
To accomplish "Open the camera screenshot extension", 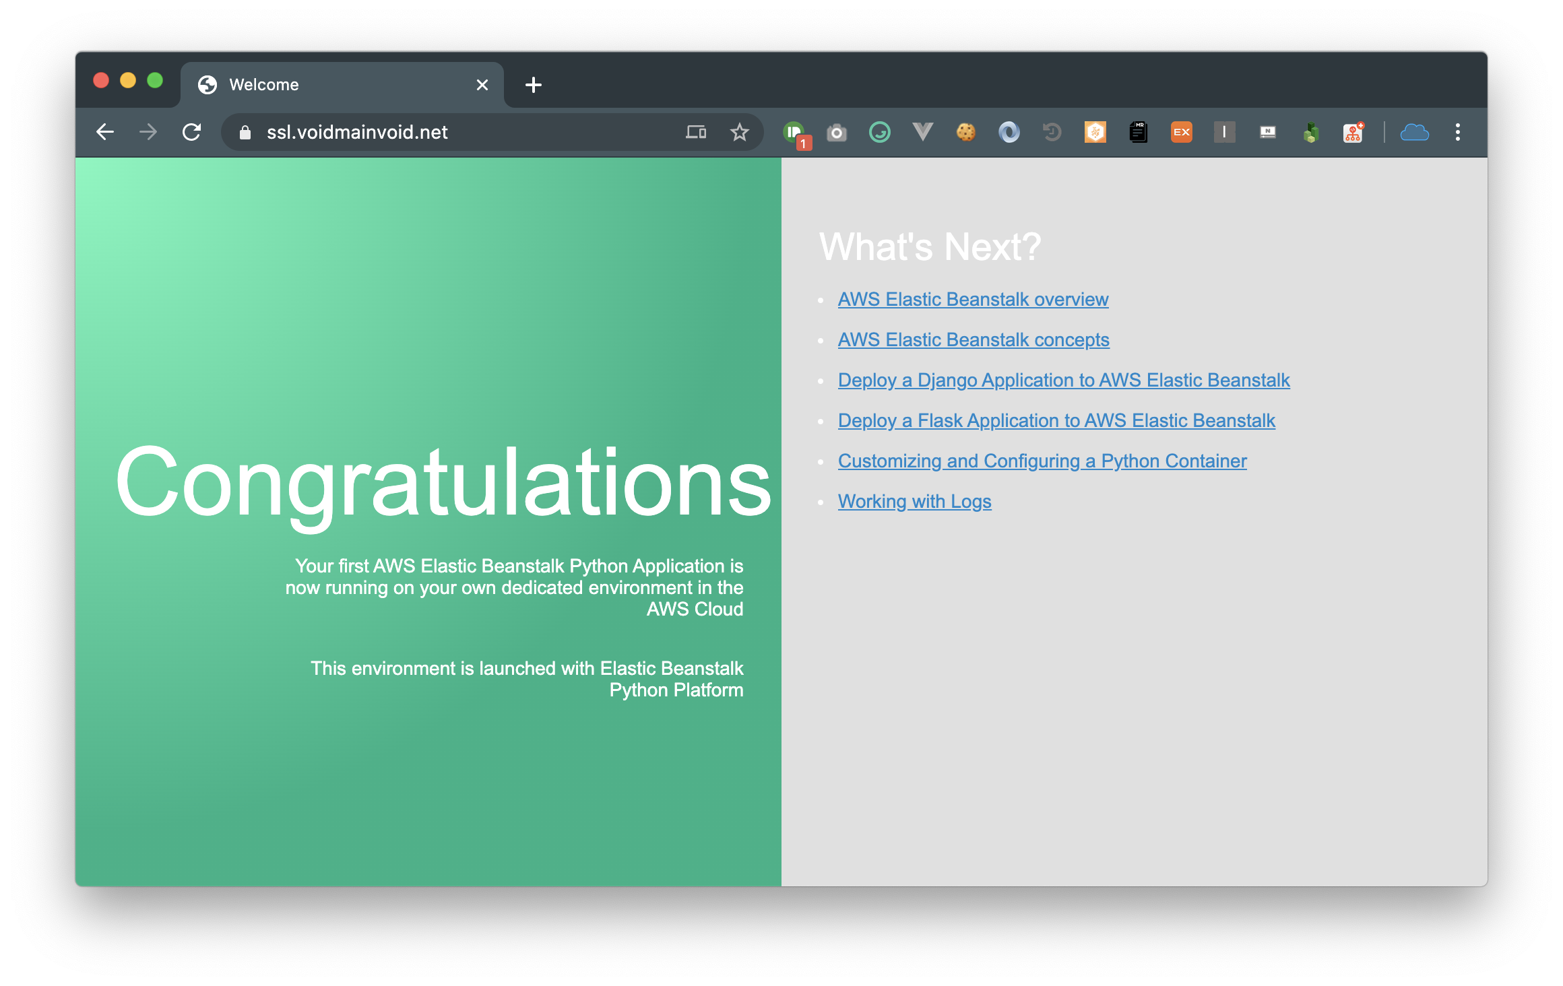I will click(x=836, y=133).
